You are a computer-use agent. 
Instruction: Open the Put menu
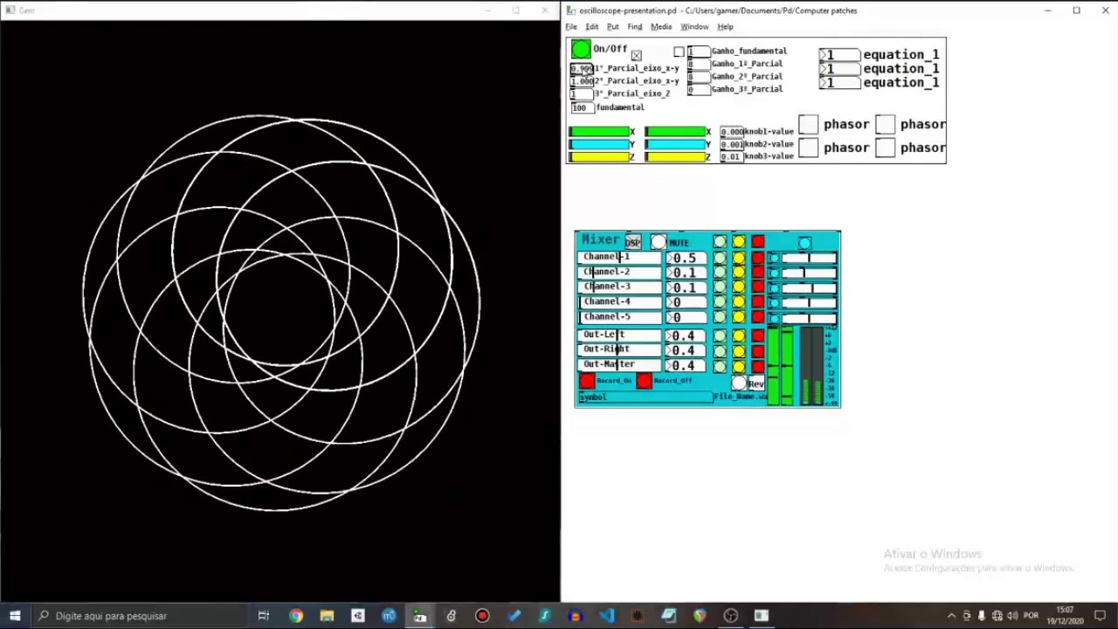(x=613, y=27)
